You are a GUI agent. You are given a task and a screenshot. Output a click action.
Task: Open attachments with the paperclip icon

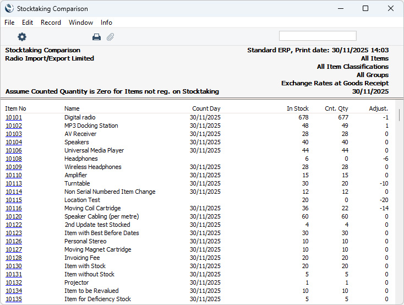point(110,37)
